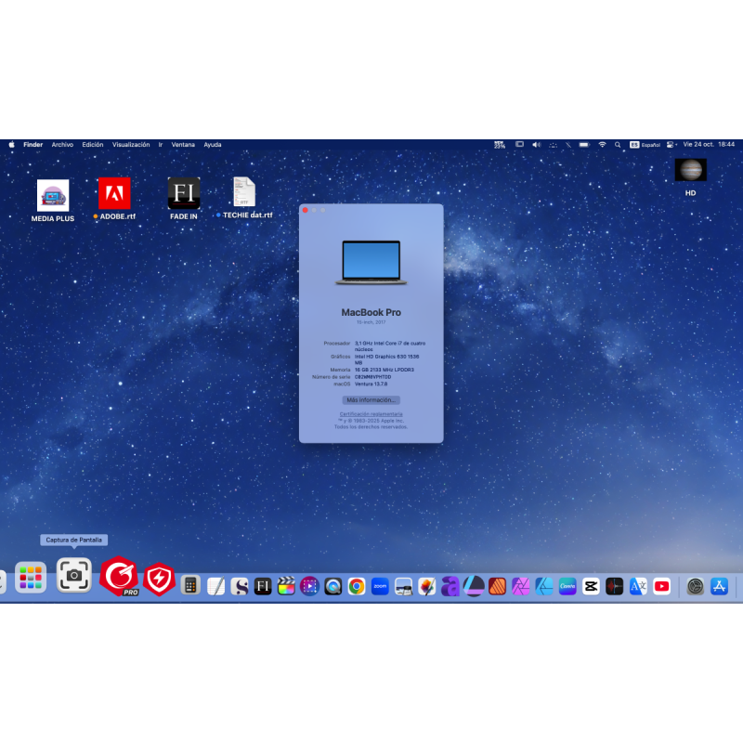Image resolution: width=743 pixels, height=743 pixels.
Task: Open the purple letter 'a' app
Action: coord(450,587)
